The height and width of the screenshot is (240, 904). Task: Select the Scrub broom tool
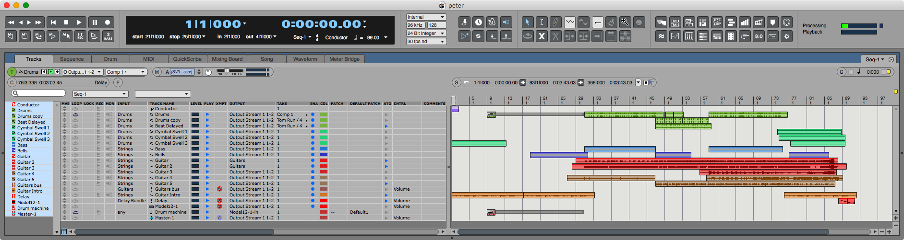point(611,22)
